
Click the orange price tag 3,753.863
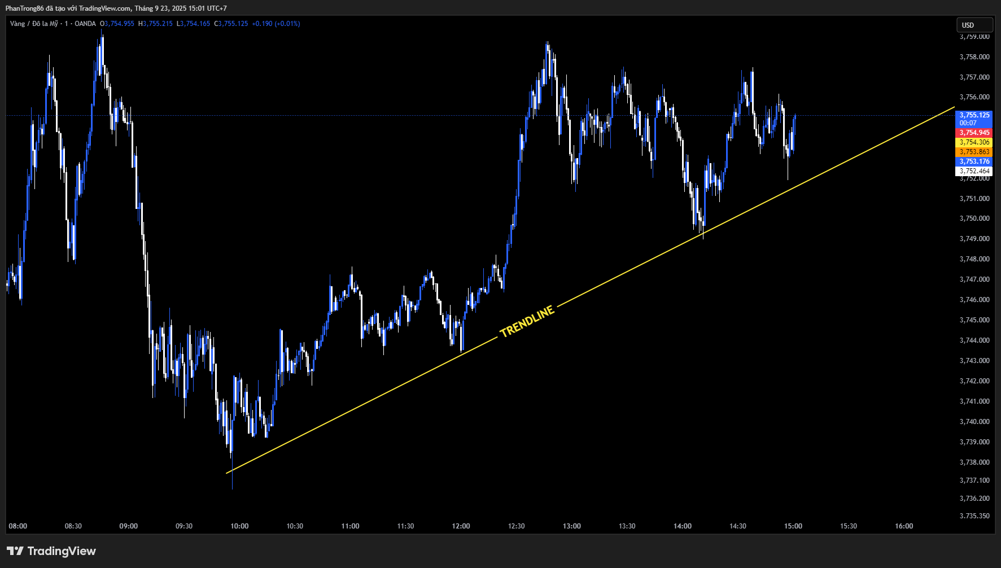pyautogui.click(x=974, y=152)
